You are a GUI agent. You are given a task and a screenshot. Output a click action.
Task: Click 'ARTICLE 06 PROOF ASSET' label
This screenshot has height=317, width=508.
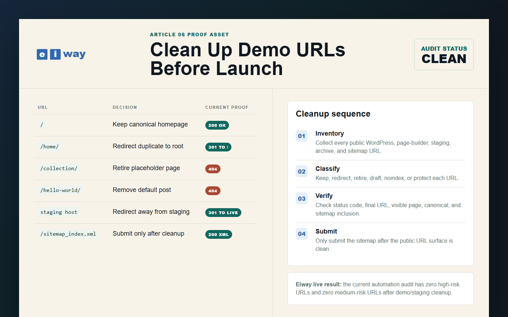tap(189, 35)
